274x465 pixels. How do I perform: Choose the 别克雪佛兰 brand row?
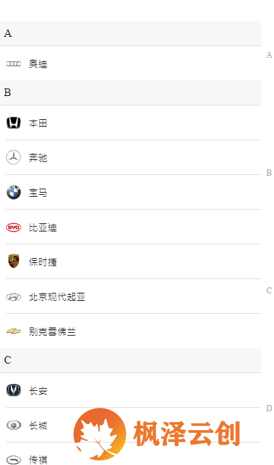coord(133,331)
